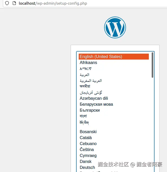Select Azərbaycan dili language option
Screen dimensions: 167x172
pos(114,98)
